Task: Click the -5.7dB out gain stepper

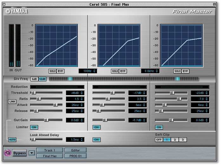Action: 144,120
